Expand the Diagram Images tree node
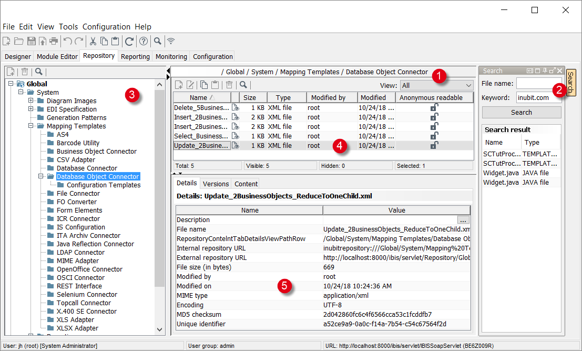The width and height of the screenshot is (582, 351). (32, 101)
